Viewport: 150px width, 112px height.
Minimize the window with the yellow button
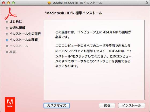8,3
